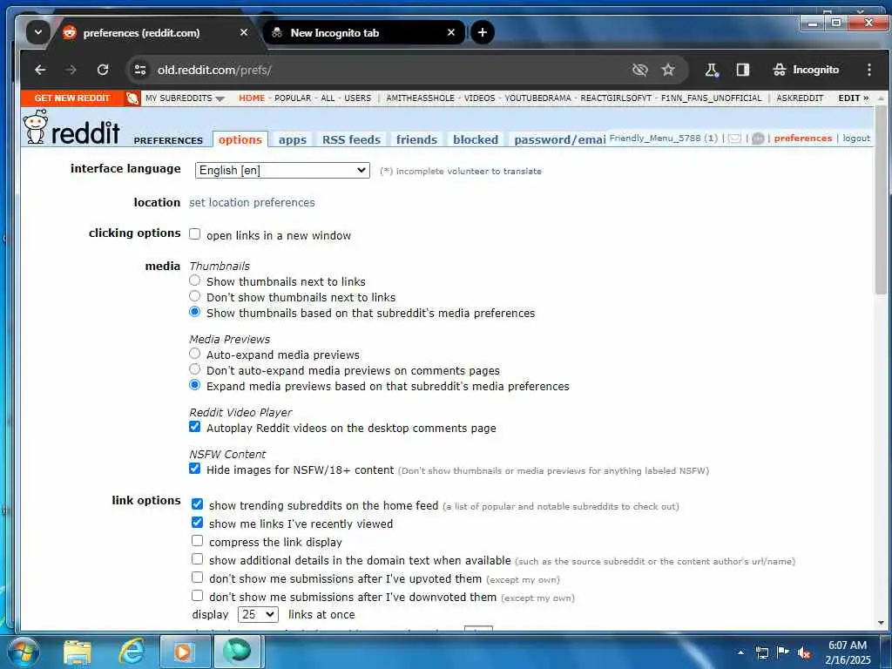Select Auto-expand media previews
892x669 pixels.
click(194, 354)
